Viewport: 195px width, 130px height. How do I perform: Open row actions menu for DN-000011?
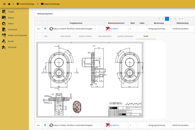point(38,29)
